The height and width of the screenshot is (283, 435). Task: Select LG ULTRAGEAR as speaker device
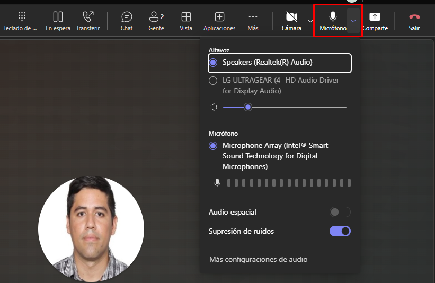tap(213, 81)
